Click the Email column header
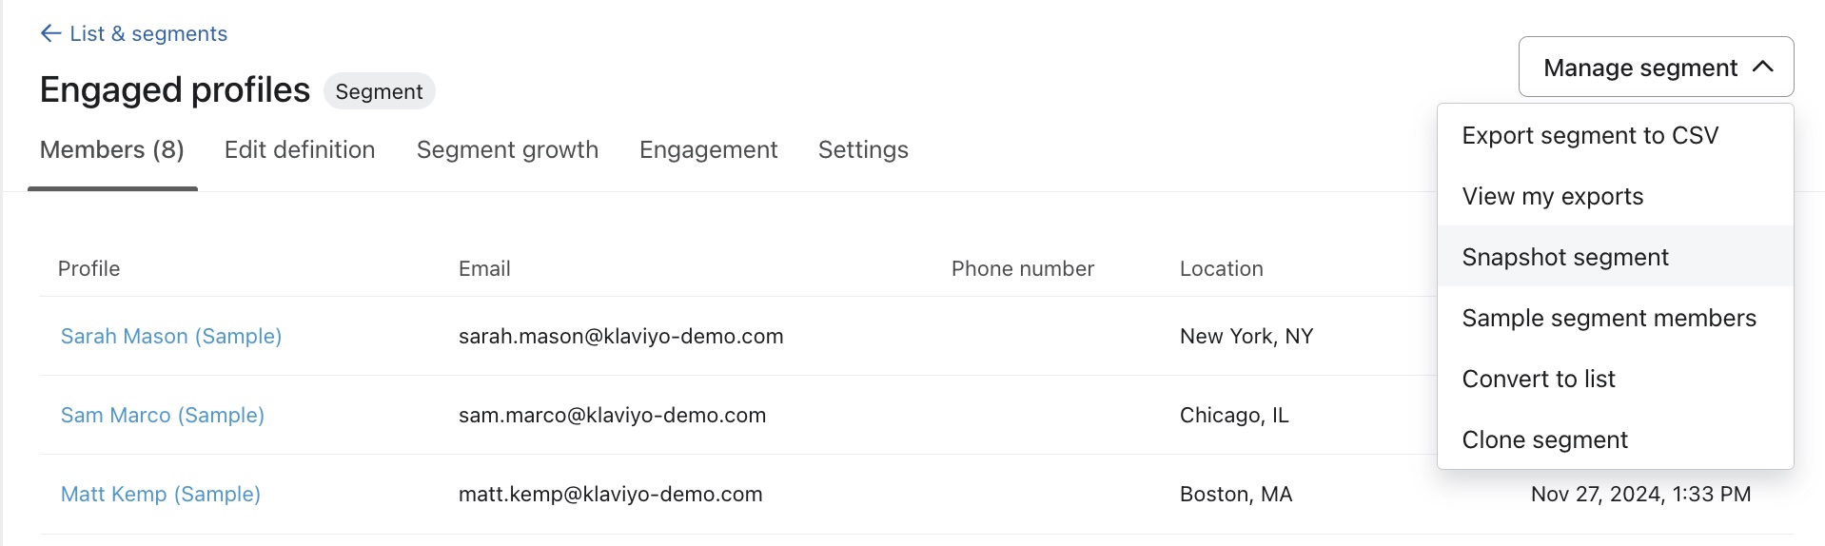This screenshot has height=546, width=1825. tap(484, 269)
